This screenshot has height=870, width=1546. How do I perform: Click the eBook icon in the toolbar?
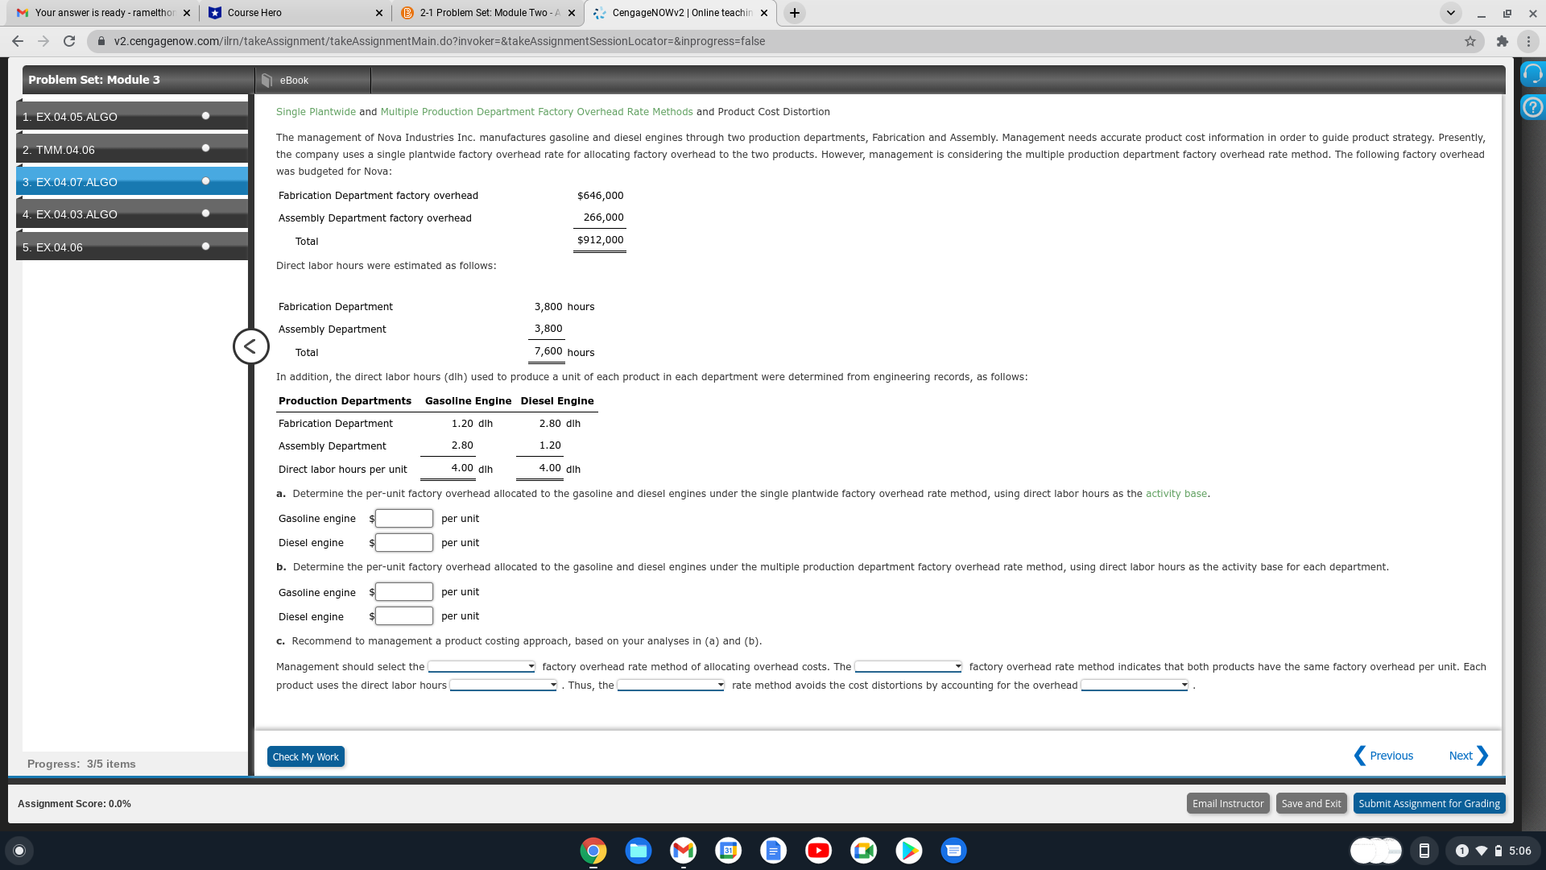266,80
